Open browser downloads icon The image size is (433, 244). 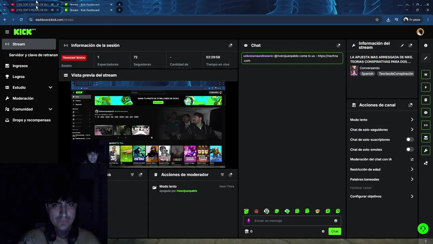tap(388, 20)
